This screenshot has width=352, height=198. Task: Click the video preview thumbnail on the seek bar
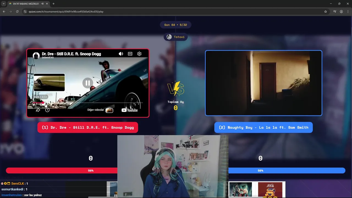(49, 82)
